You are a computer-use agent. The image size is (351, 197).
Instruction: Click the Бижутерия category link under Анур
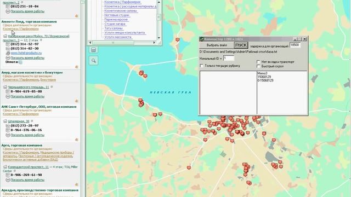point(48,80)
